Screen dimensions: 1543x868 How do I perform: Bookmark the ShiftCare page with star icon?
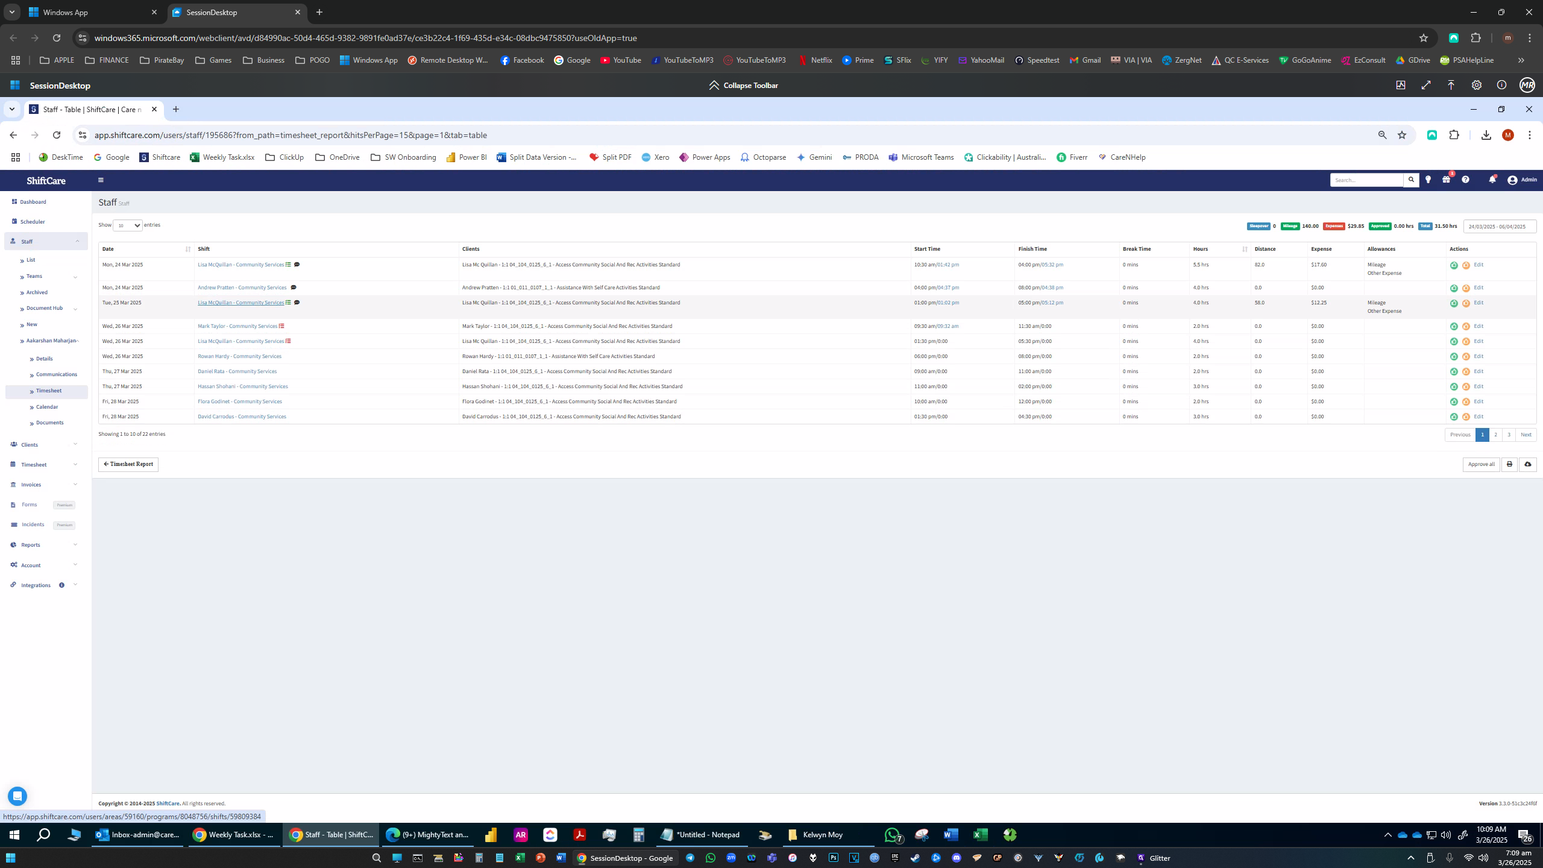click(x=1402, y=135)
